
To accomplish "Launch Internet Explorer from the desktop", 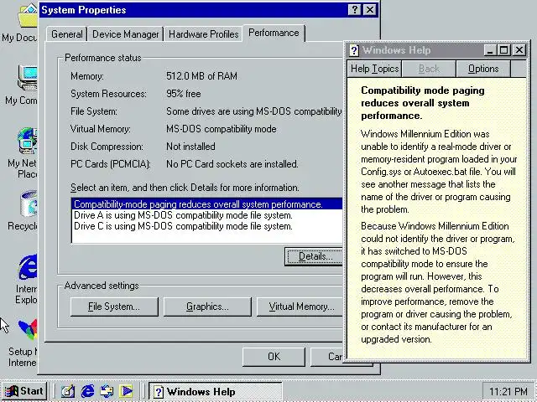I will pyautogui.click(x=28, y=267).
